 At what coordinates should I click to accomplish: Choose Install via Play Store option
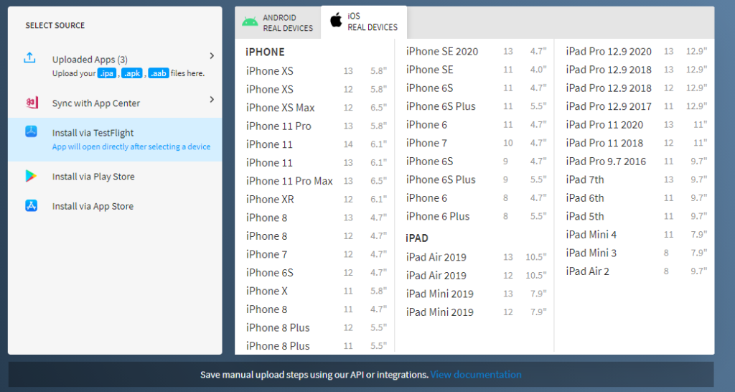pyautogui.click(x=93, y=177)
